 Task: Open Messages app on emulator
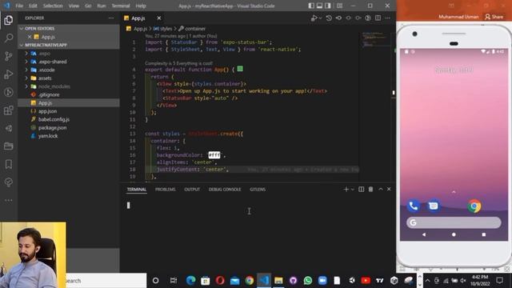pos(434,206)
